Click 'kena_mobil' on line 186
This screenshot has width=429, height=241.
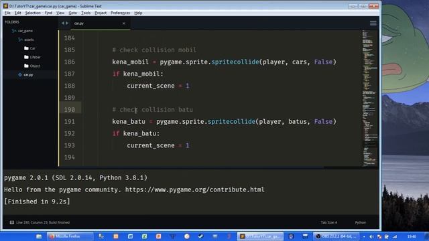[130, 62]
